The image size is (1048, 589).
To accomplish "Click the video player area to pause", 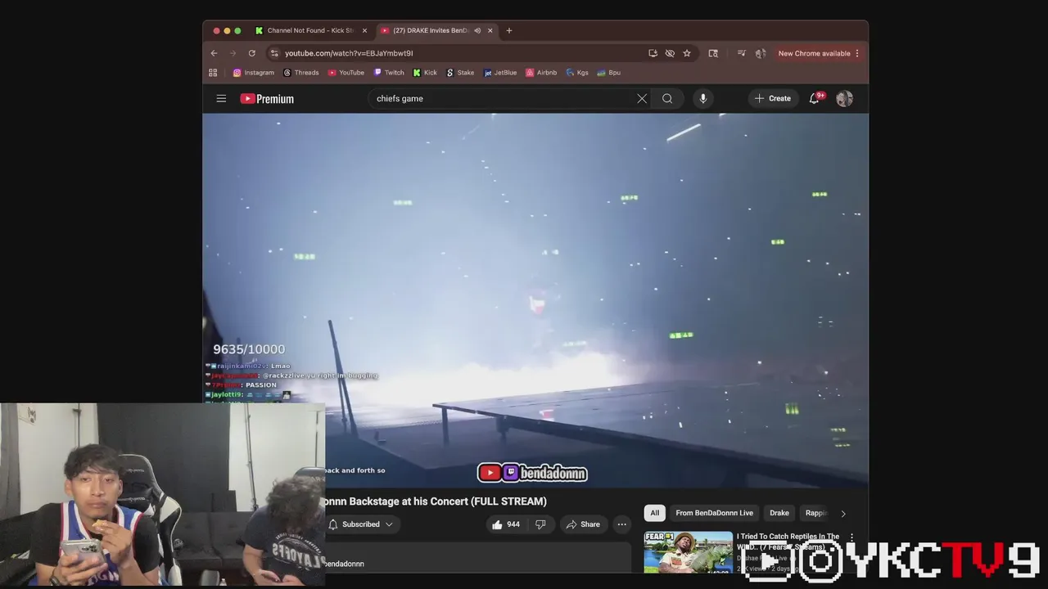I will coord(535,300).
